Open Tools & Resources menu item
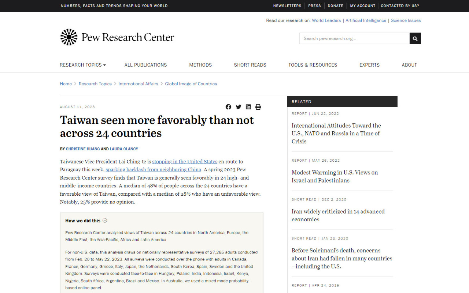Viewport: 469px width, 293px height. [313, 65]
